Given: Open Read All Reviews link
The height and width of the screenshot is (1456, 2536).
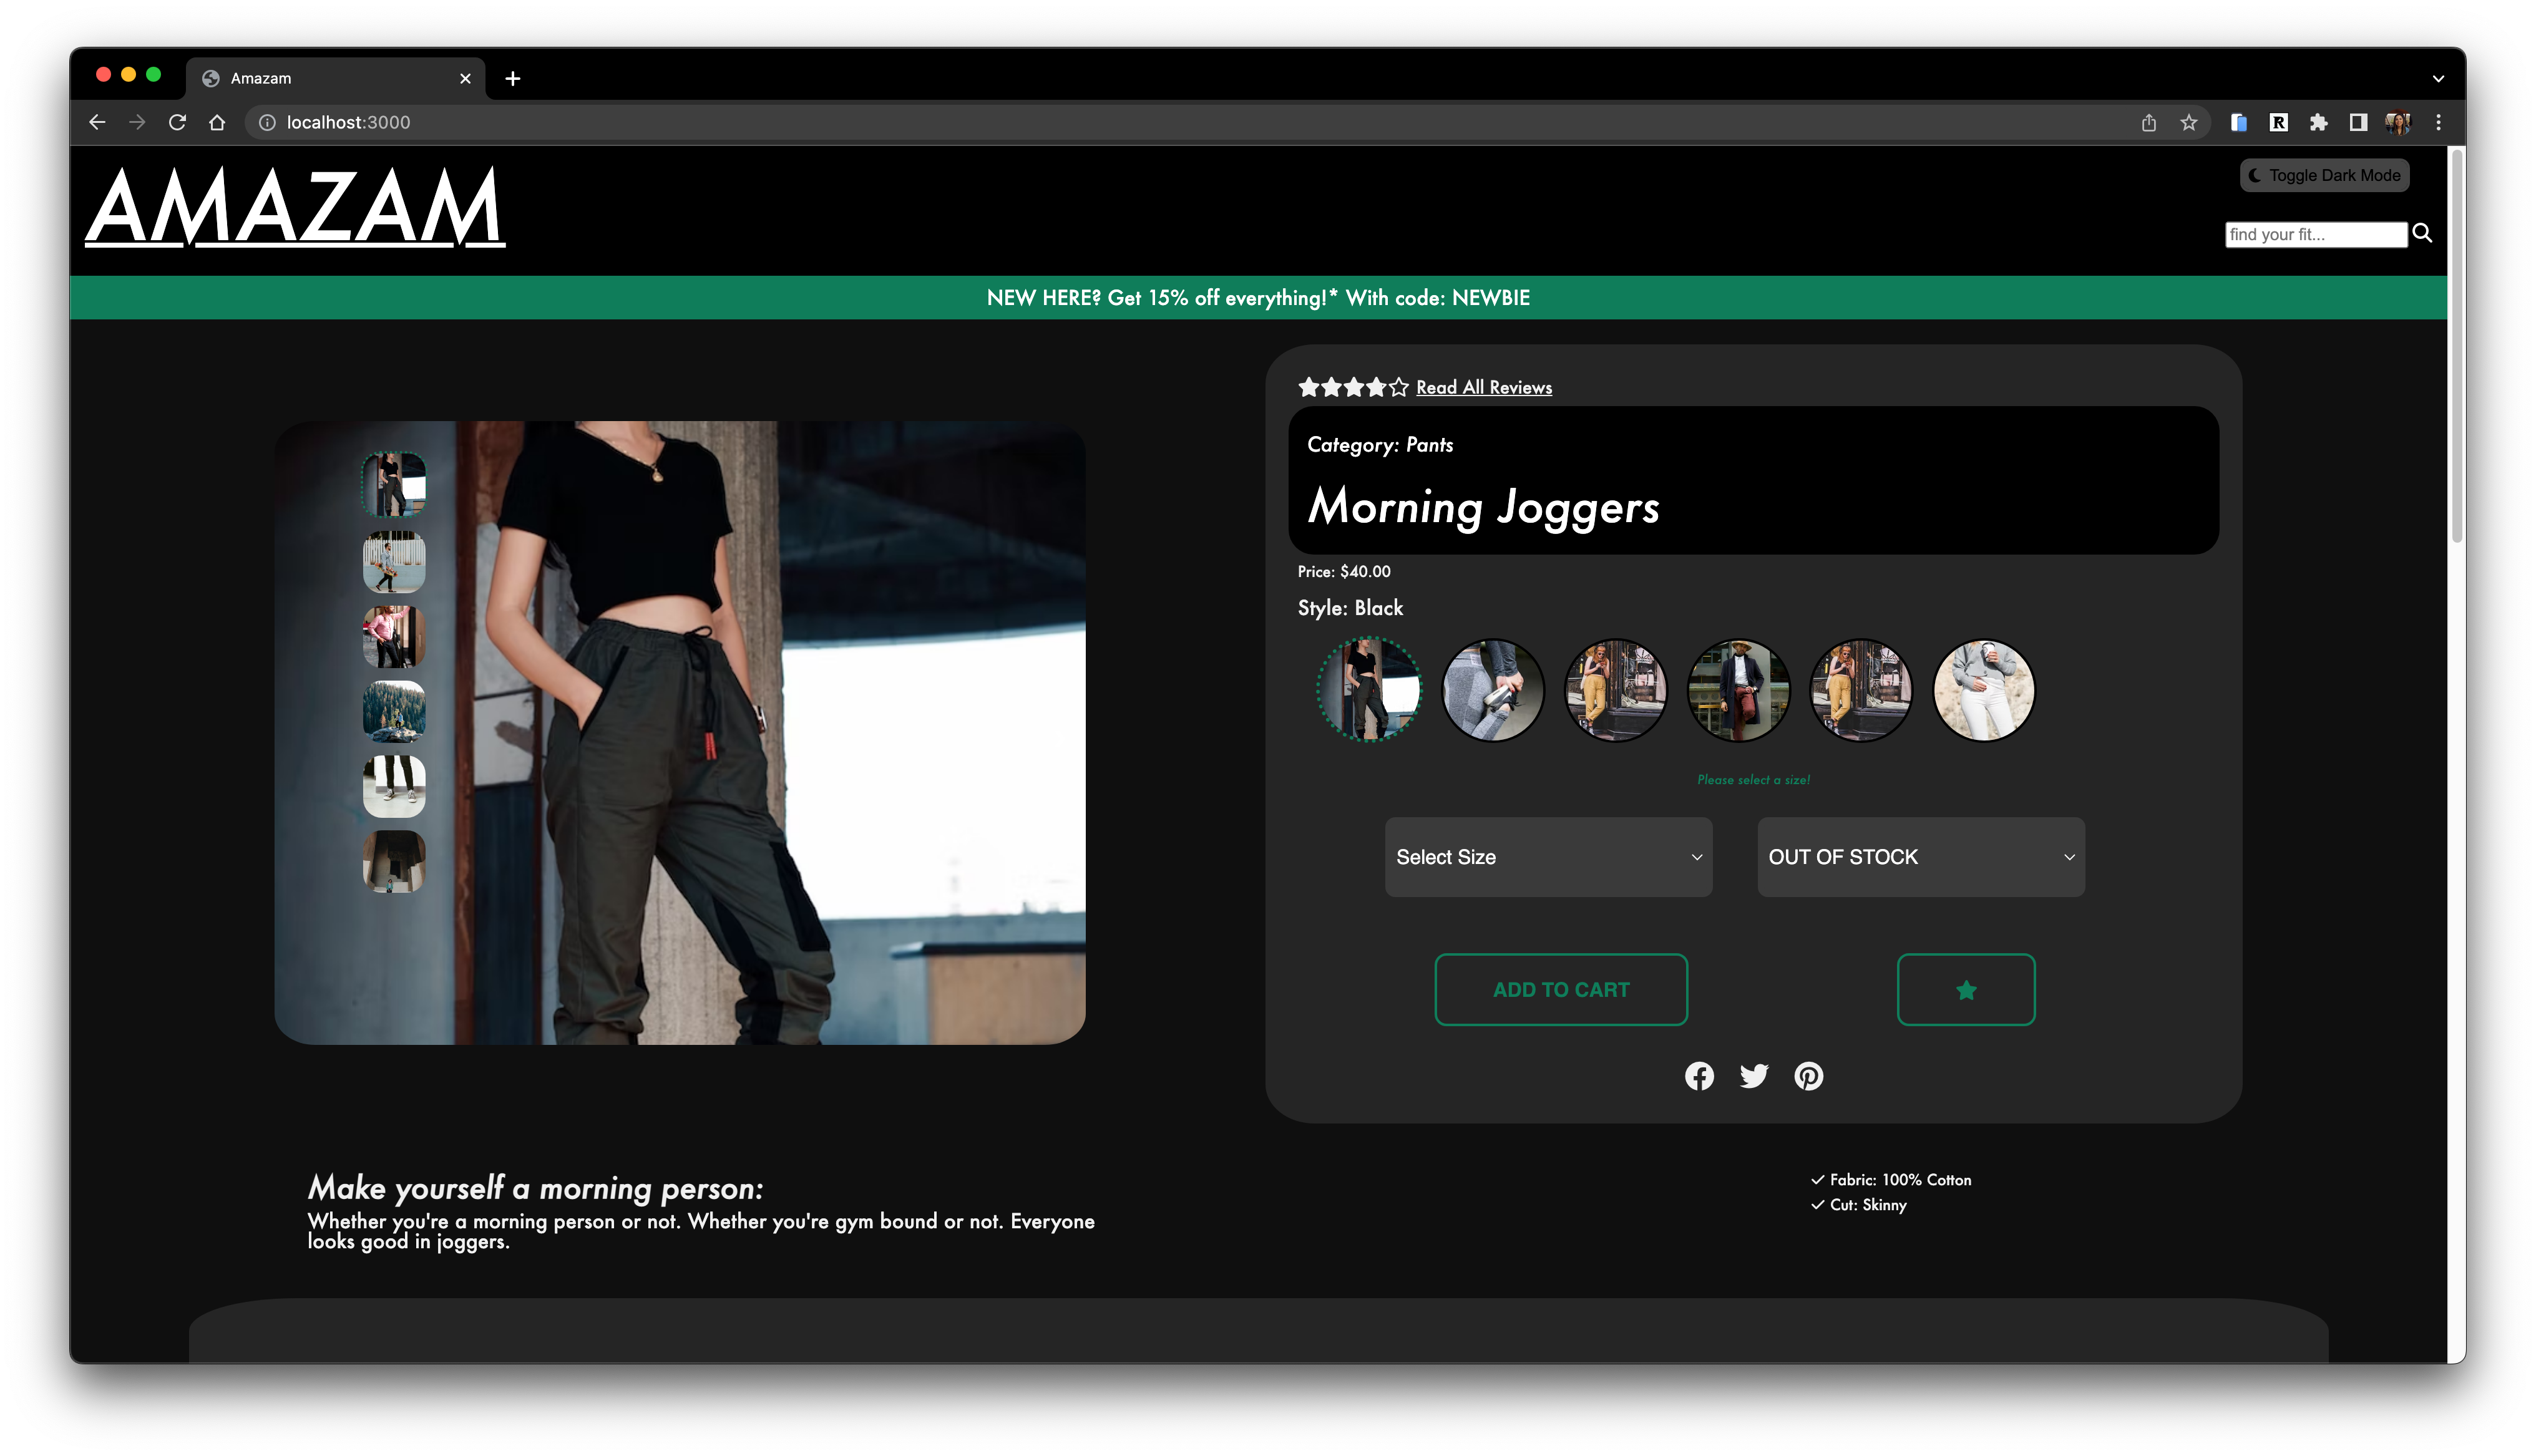Looking at the screenshot, I should pyautogui.click(x=1484, y=387).
